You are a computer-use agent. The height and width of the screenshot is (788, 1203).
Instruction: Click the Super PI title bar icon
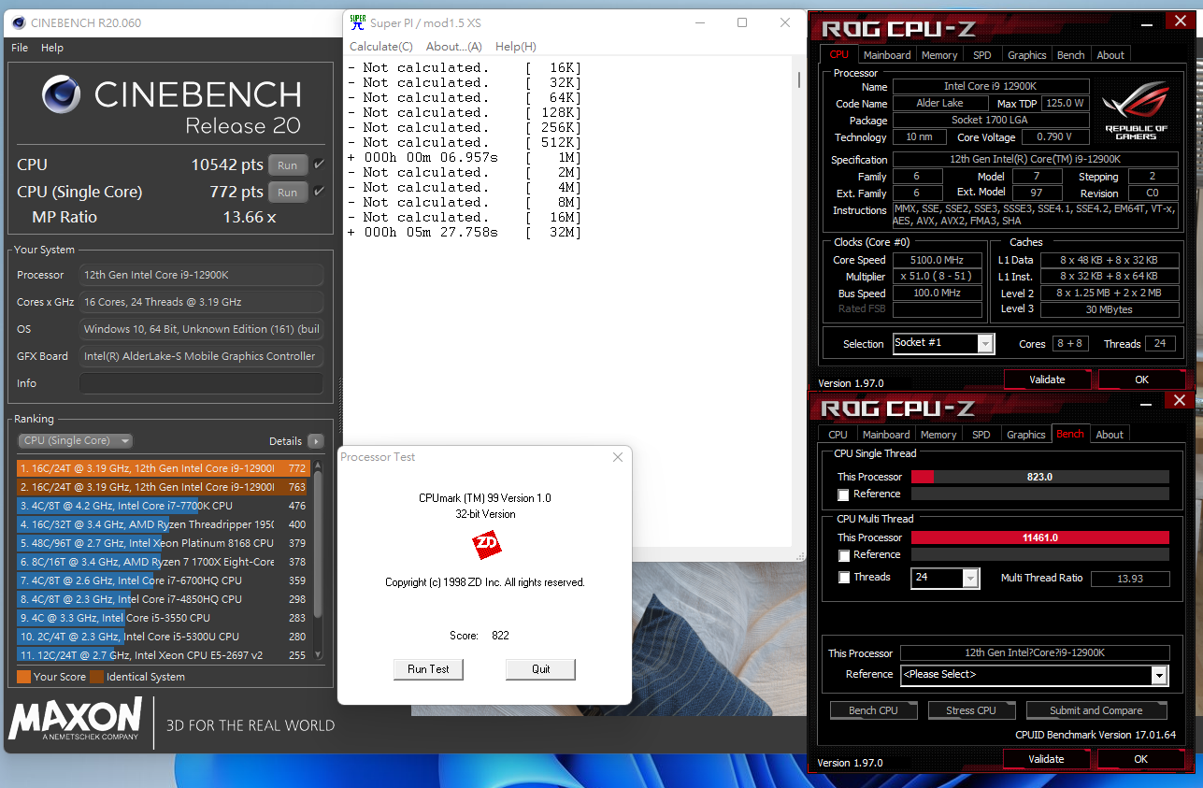[358, 22]
